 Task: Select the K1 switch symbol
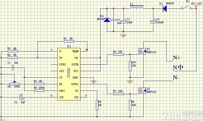click(186, 7)
